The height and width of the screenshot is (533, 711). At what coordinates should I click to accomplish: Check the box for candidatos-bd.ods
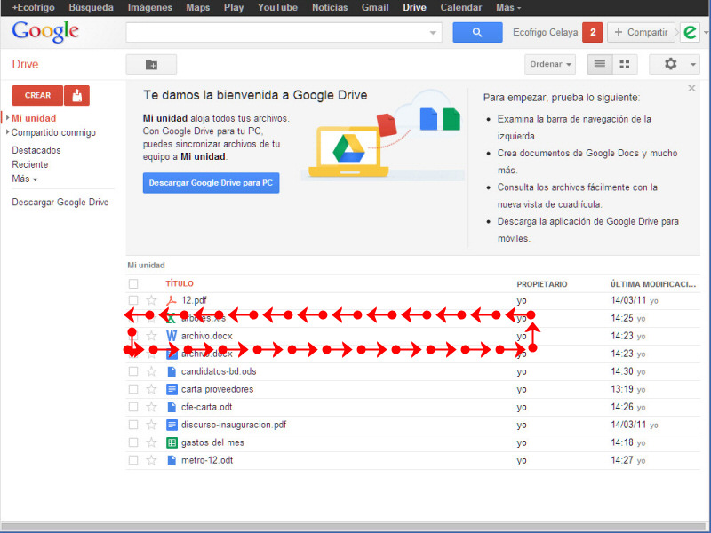point(133,371)
